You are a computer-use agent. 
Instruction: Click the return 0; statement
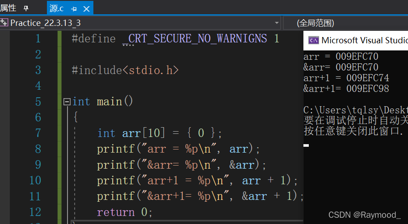coord(125,212)
